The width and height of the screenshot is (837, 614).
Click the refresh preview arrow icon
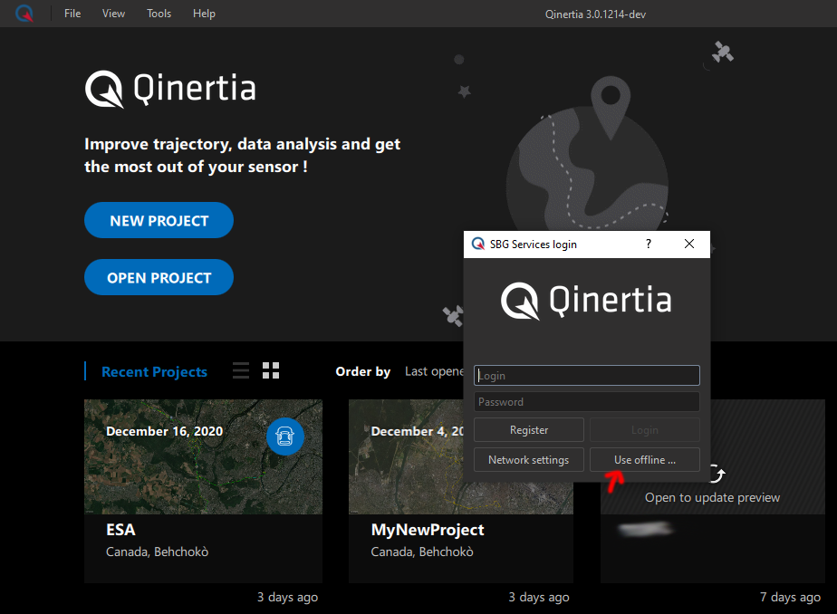717,474
